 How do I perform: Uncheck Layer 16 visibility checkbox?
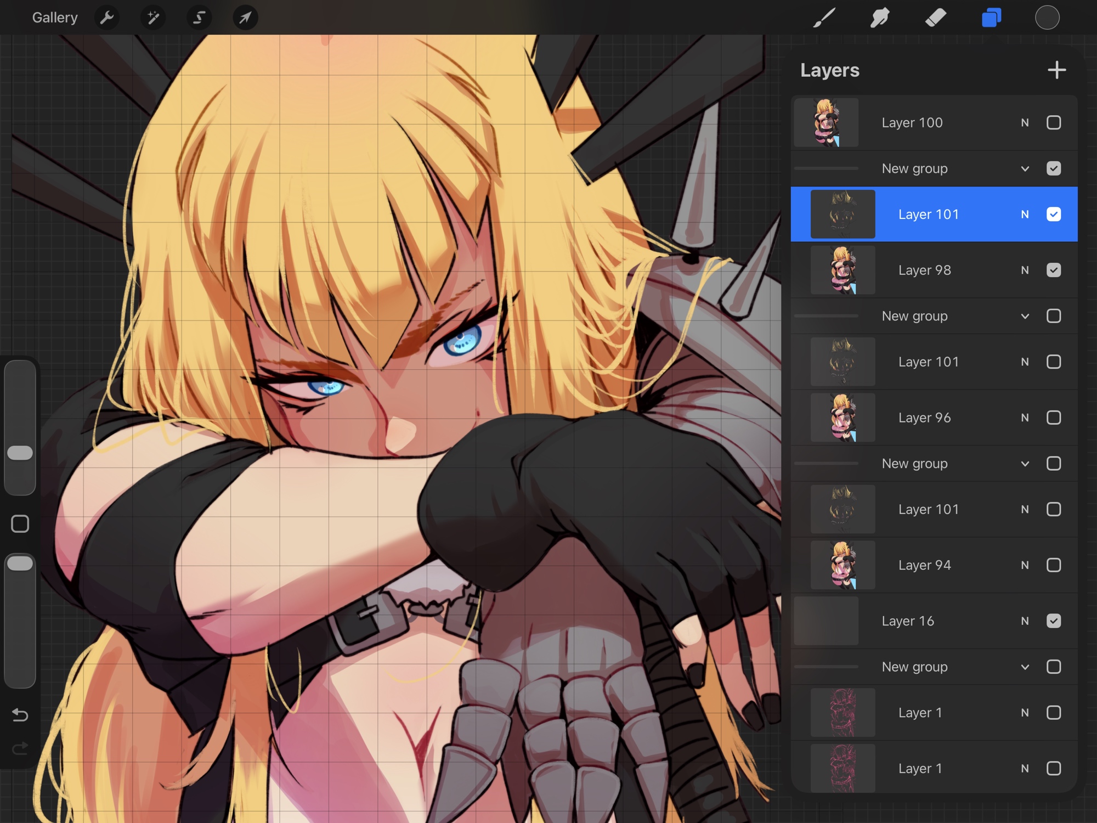pyautogui.click(x=1053, y=621)
